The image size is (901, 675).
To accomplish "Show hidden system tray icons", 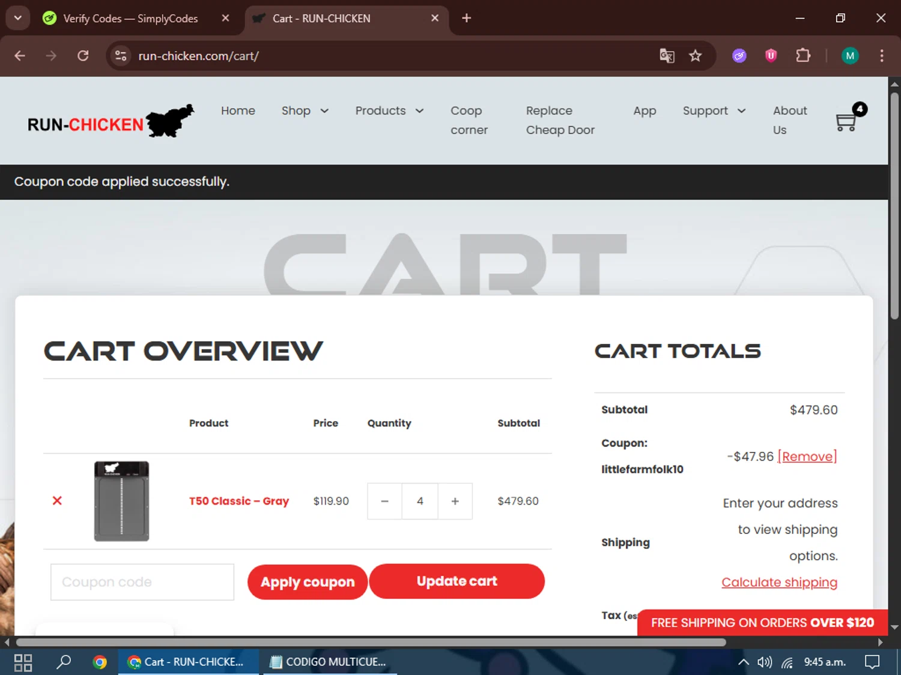I will pos(743,662).
